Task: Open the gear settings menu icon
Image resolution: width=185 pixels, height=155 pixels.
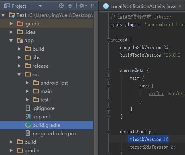Action: point(83,6)
